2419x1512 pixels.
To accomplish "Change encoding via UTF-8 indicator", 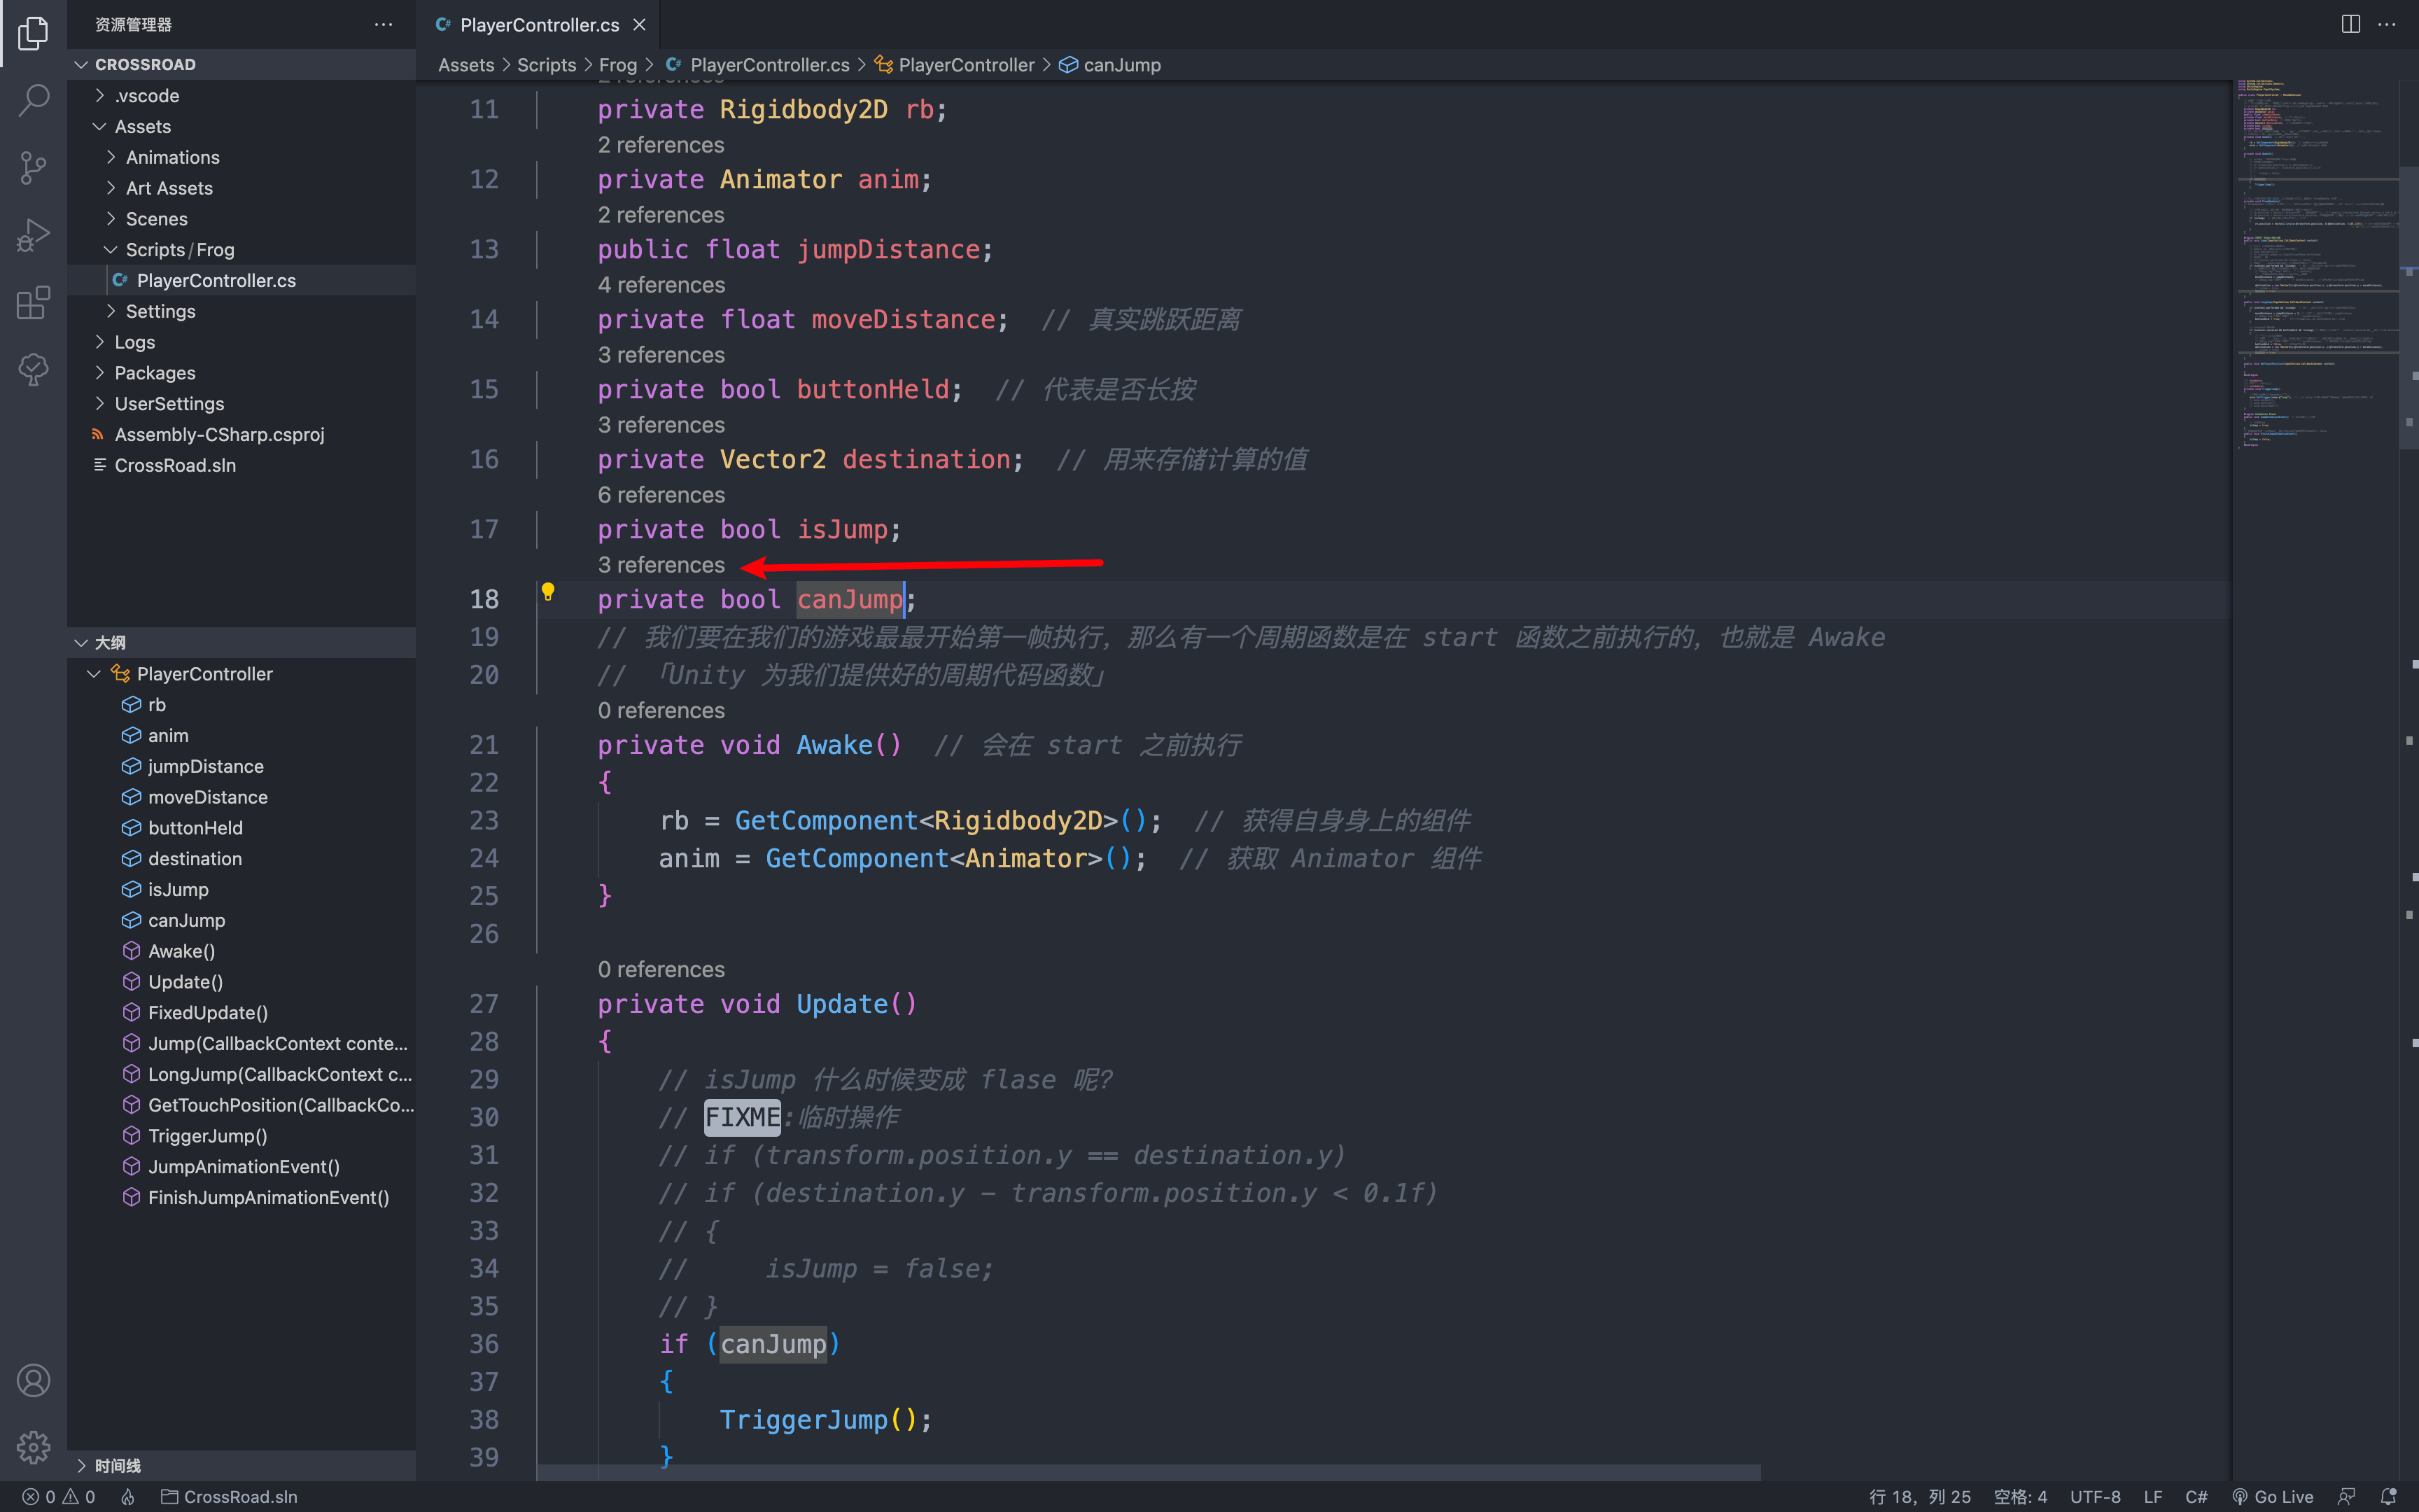I will [x=2095, y=1496].
